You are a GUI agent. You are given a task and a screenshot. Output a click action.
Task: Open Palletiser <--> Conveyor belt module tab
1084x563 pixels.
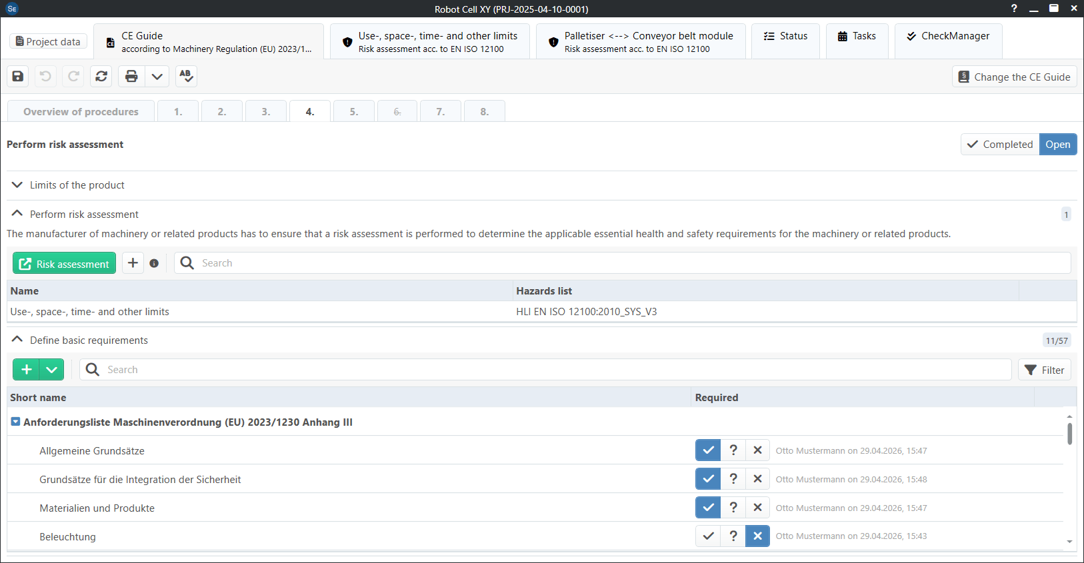[641, 42]
